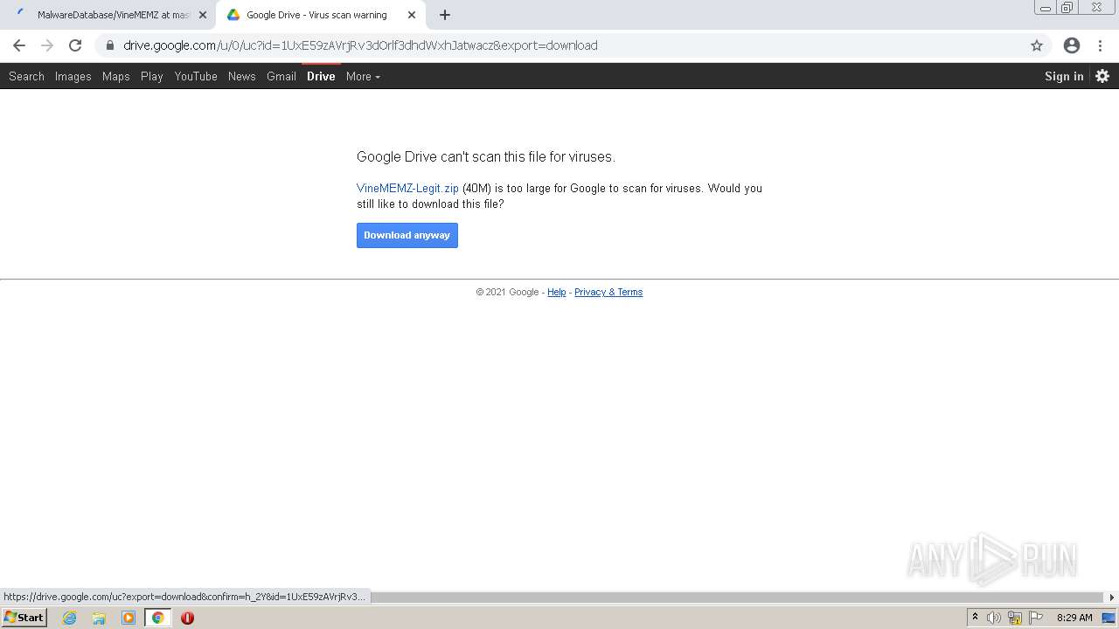Open Images in Google bar

pos(73,76)
